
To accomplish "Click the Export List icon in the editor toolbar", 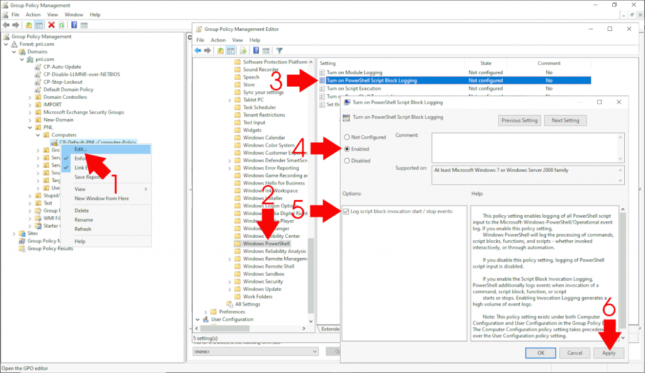I will pos(243,50).
